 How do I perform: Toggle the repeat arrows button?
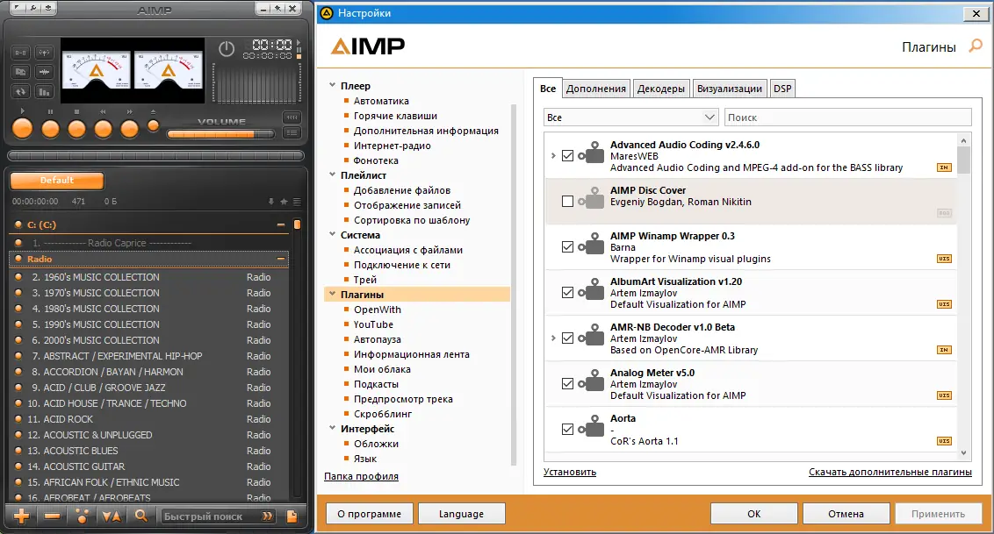21,92
